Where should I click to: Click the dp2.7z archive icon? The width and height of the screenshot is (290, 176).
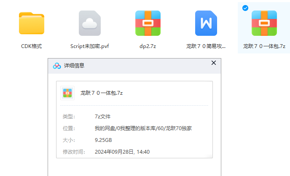148,23
